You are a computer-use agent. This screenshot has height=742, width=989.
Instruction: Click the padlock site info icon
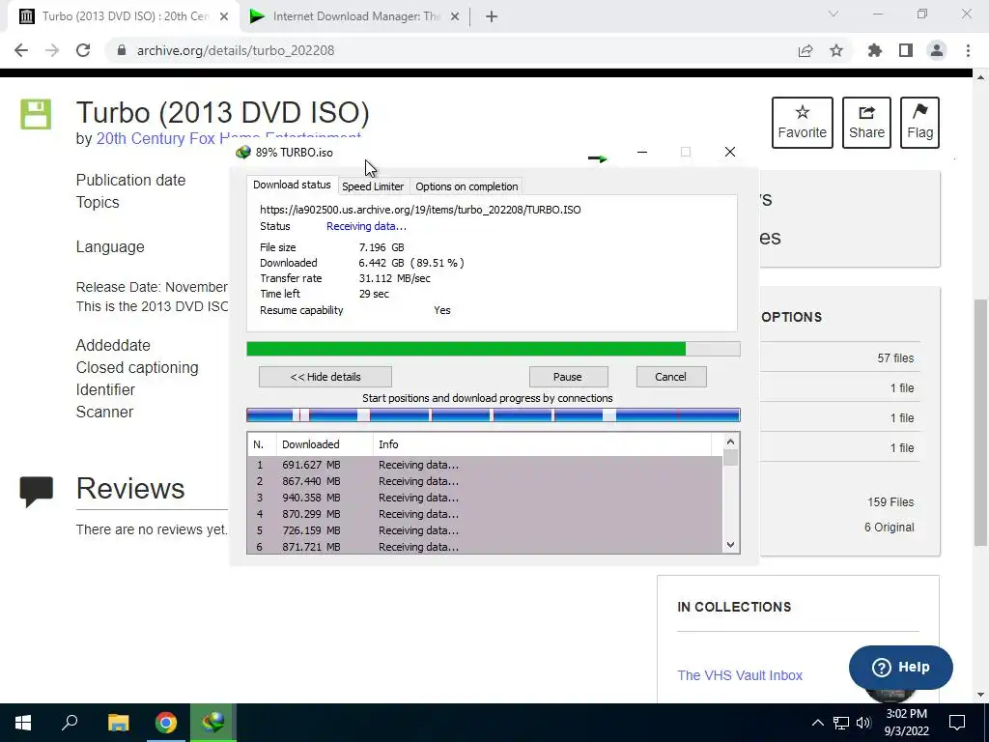pos(122,50)
